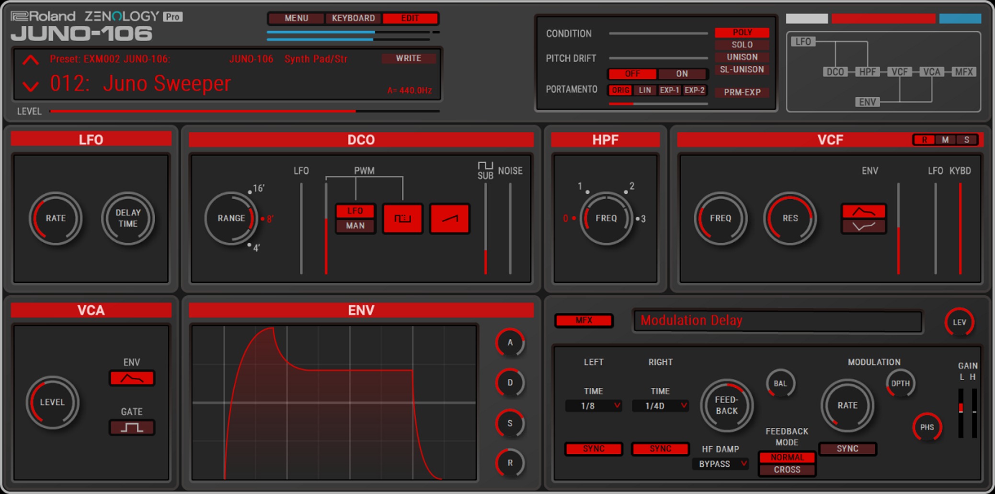Select UNISON voice mode
Viewport: 995px width, 494px height.
[x=742, y=57]
